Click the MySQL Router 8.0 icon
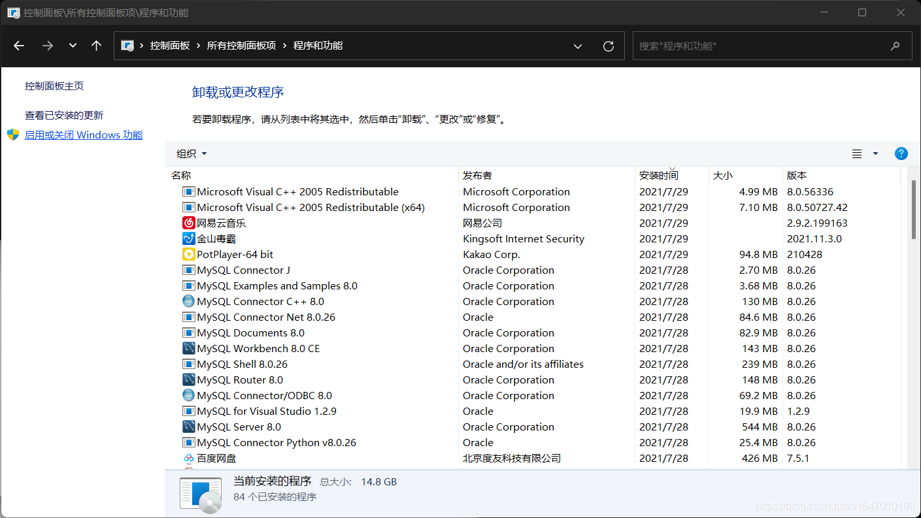Viewport: 921px width, 518px height. pyautogui.click(x=188, y=380)
